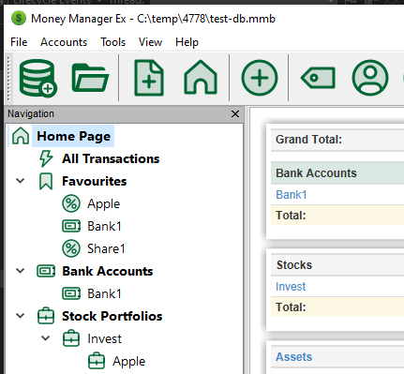404x374 pixels.
Task: Click percent icon beside Share1
Action: pyautogui.click(x=71, y=248)
